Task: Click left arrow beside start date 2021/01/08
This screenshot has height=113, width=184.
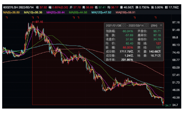Action: click(122, 25)
